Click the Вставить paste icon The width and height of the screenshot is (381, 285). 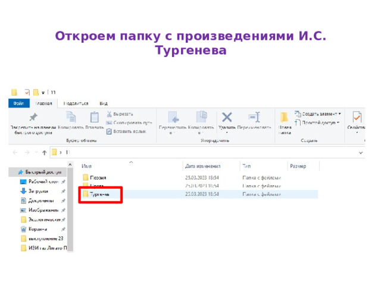[x=94, y=117]
